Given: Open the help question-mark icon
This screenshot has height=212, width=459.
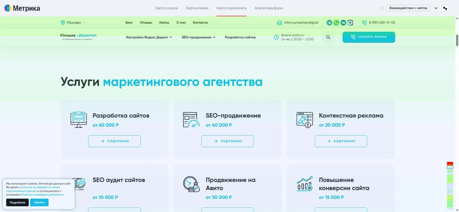Looking at the screenshot, I should [x=382, y=8].
